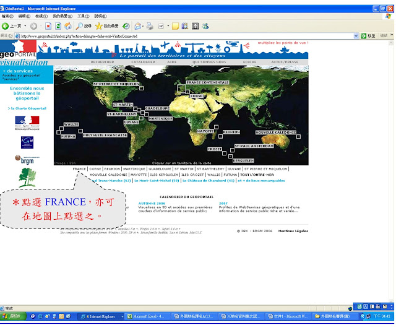Click the History clock icon in toolbar

click(x=126, y=26)
